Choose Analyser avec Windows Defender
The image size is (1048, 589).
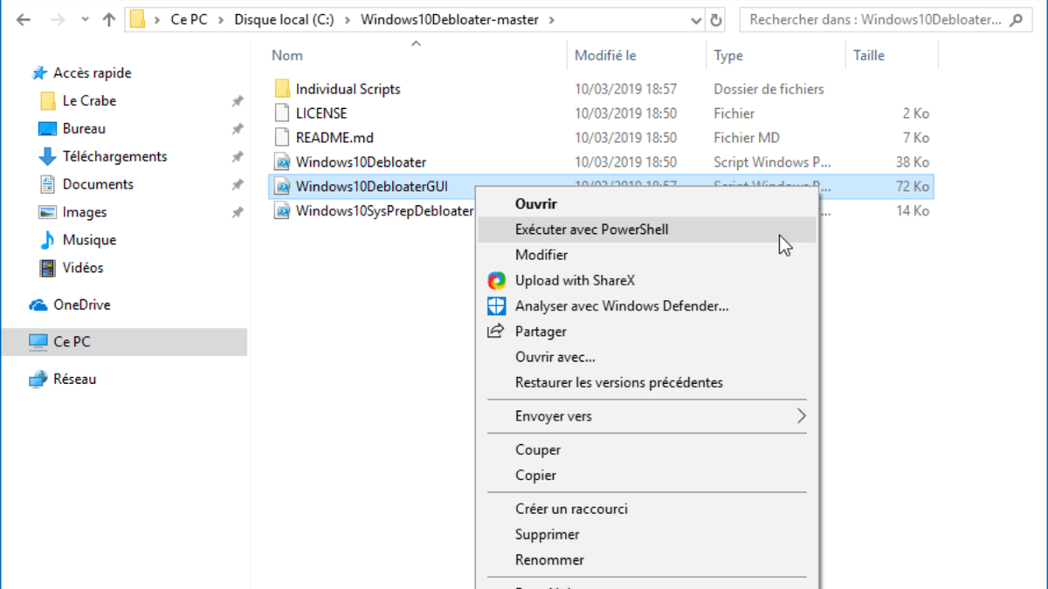(x=647, y=305)
